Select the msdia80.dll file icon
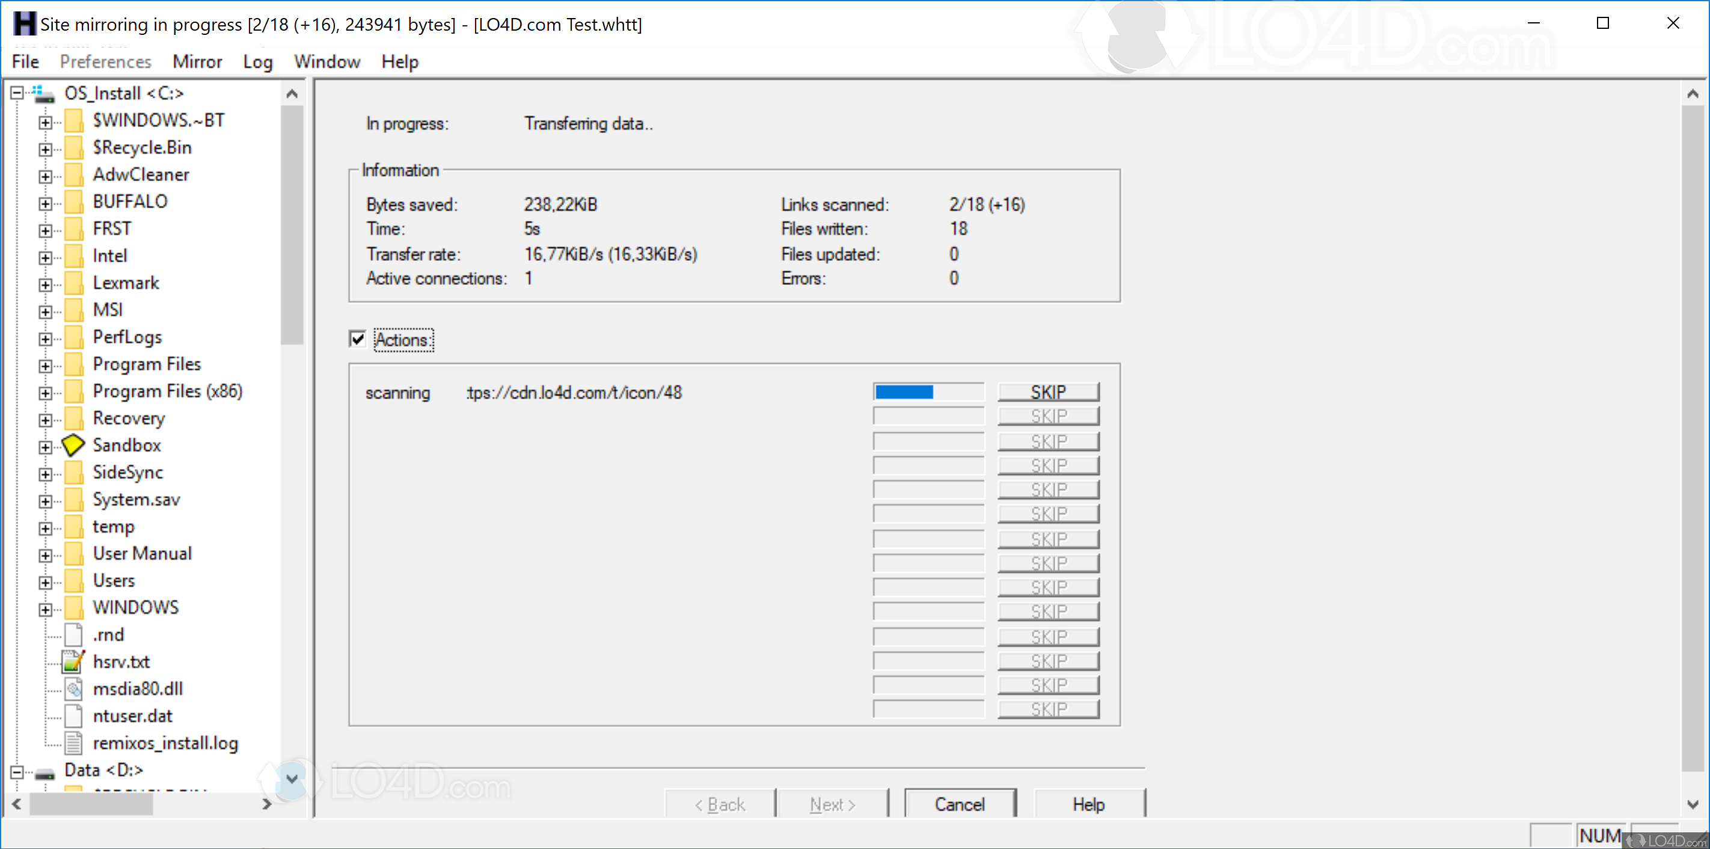This screenshot has width=1710, height=849. pos(73,689)
